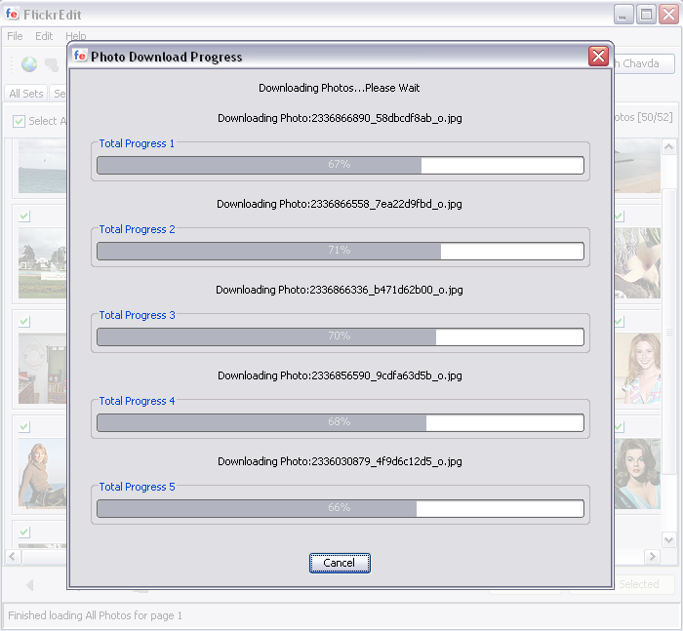The height and width of the screenshot is (631, 683).
Task: Click status text 'Finished loading All Photos for page 1'
Action: click(x=95, y=615)
